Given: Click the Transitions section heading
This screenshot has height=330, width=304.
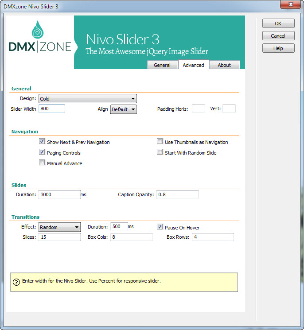Looking at the screenshot, I should (25, 217).
